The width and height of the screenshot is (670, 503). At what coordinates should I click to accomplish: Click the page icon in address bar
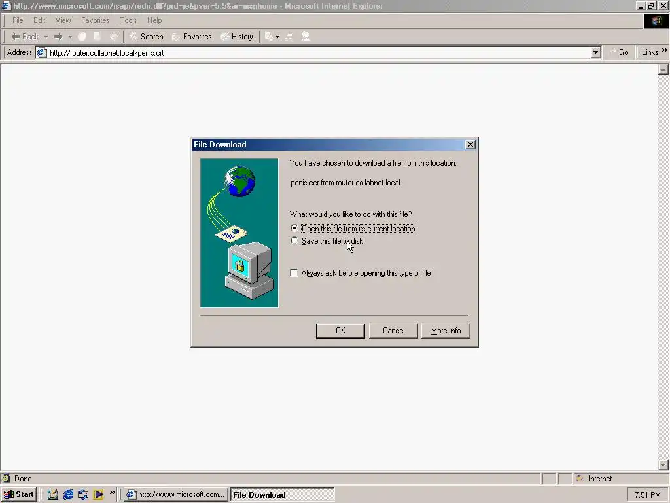tap(41, 52)
